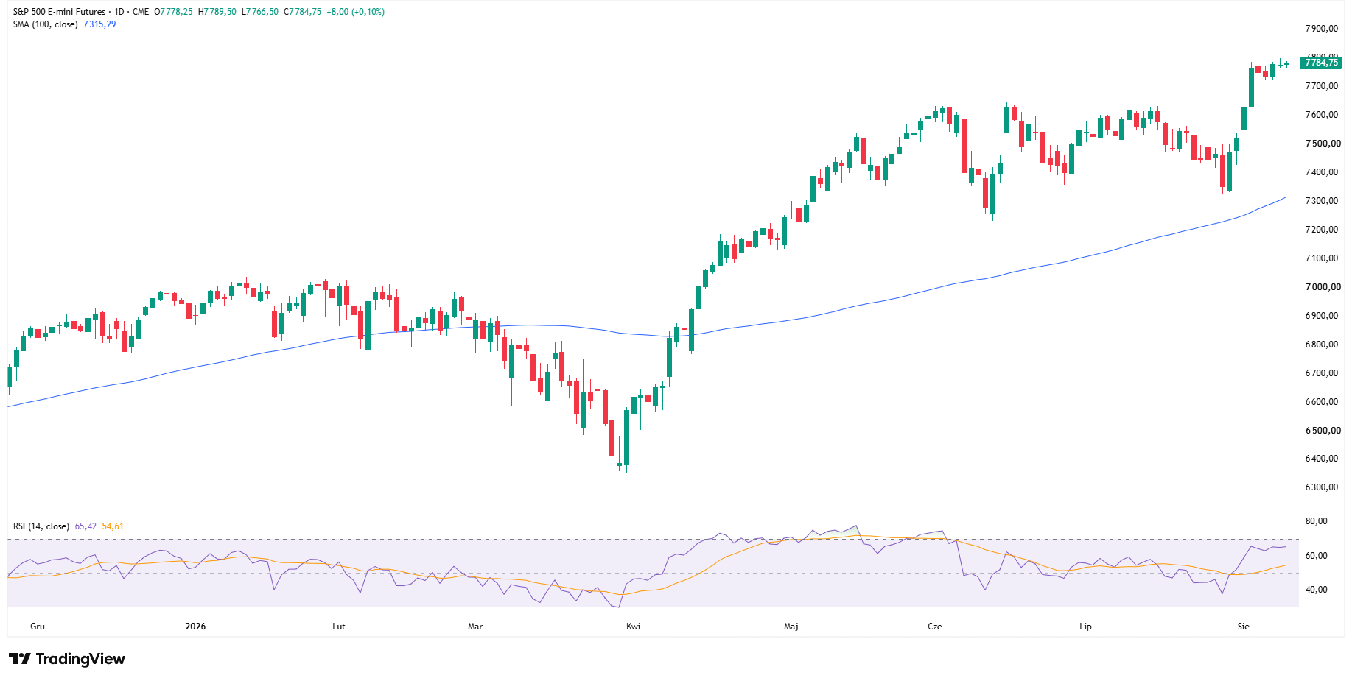
Task: Select the RSI (14, close) indicator label
Action: [x=41, y=526]
